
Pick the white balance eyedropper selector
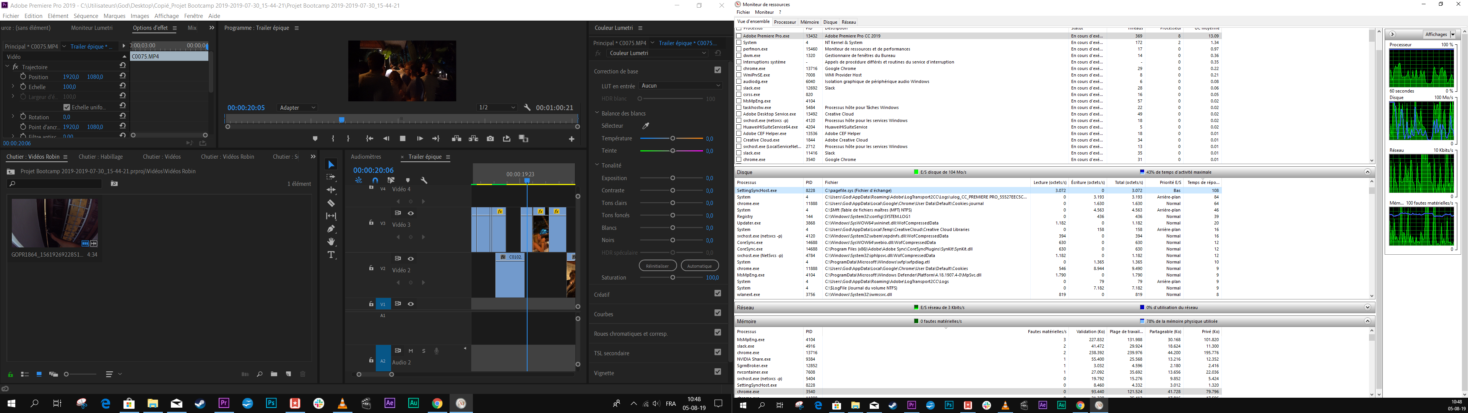click(x=646, y=126)
